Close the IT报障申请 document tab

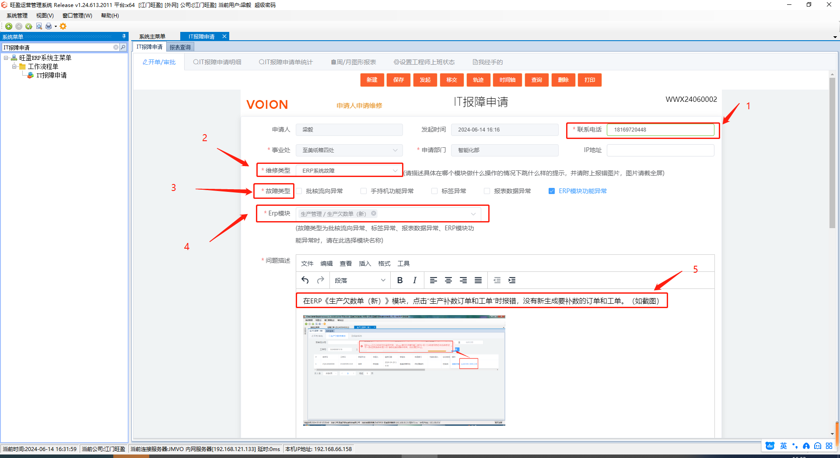click(224, 36)
